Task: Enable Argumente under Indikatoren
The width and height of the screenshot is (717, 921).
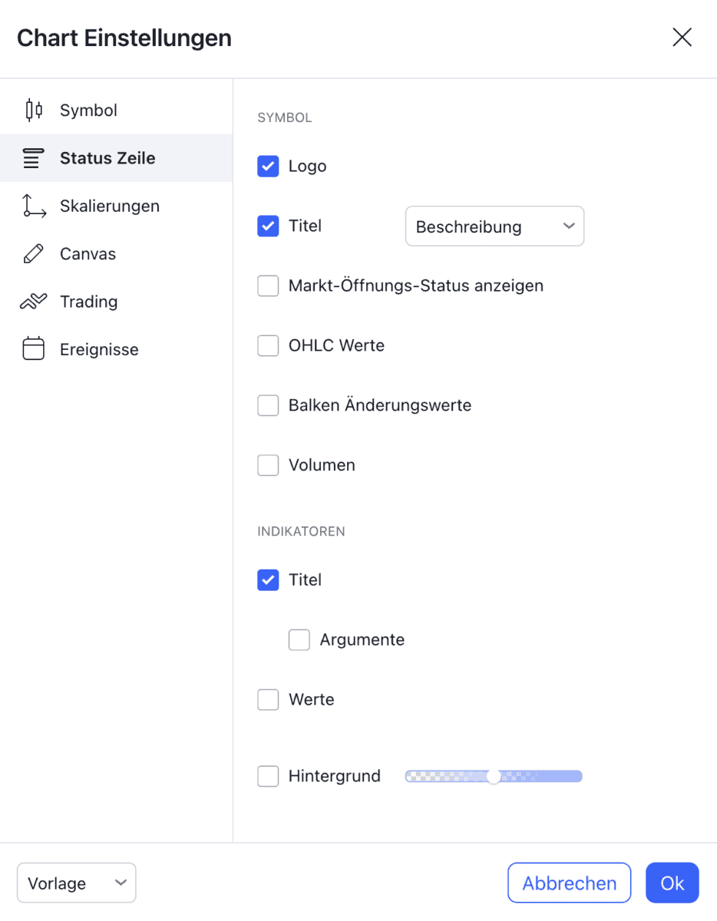Action: point(299,639)
